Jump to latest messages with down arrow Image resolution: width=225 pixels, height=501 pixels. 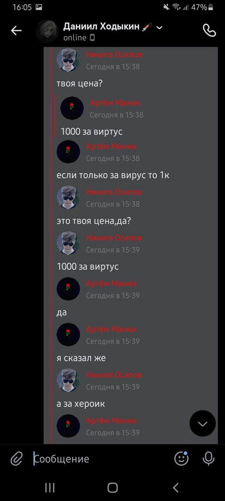click(x=203, y=424)
